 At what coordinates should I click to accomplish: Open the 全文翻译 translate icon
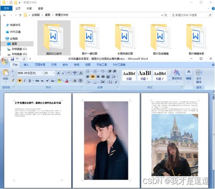click(x=199, y=76)
